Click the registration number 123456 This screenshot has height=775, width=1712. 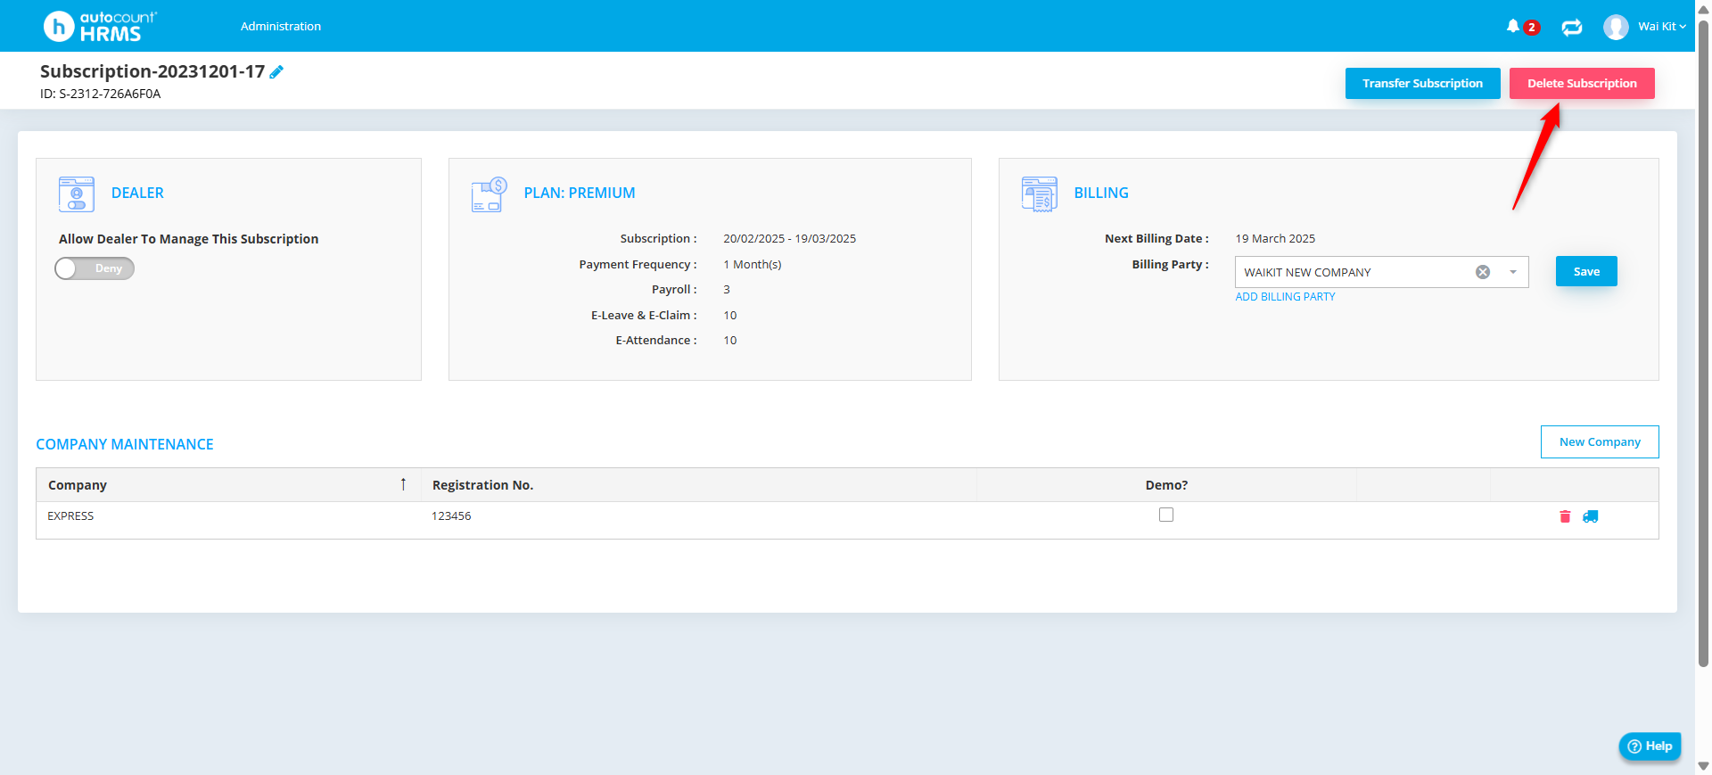(x=451, y=516)
